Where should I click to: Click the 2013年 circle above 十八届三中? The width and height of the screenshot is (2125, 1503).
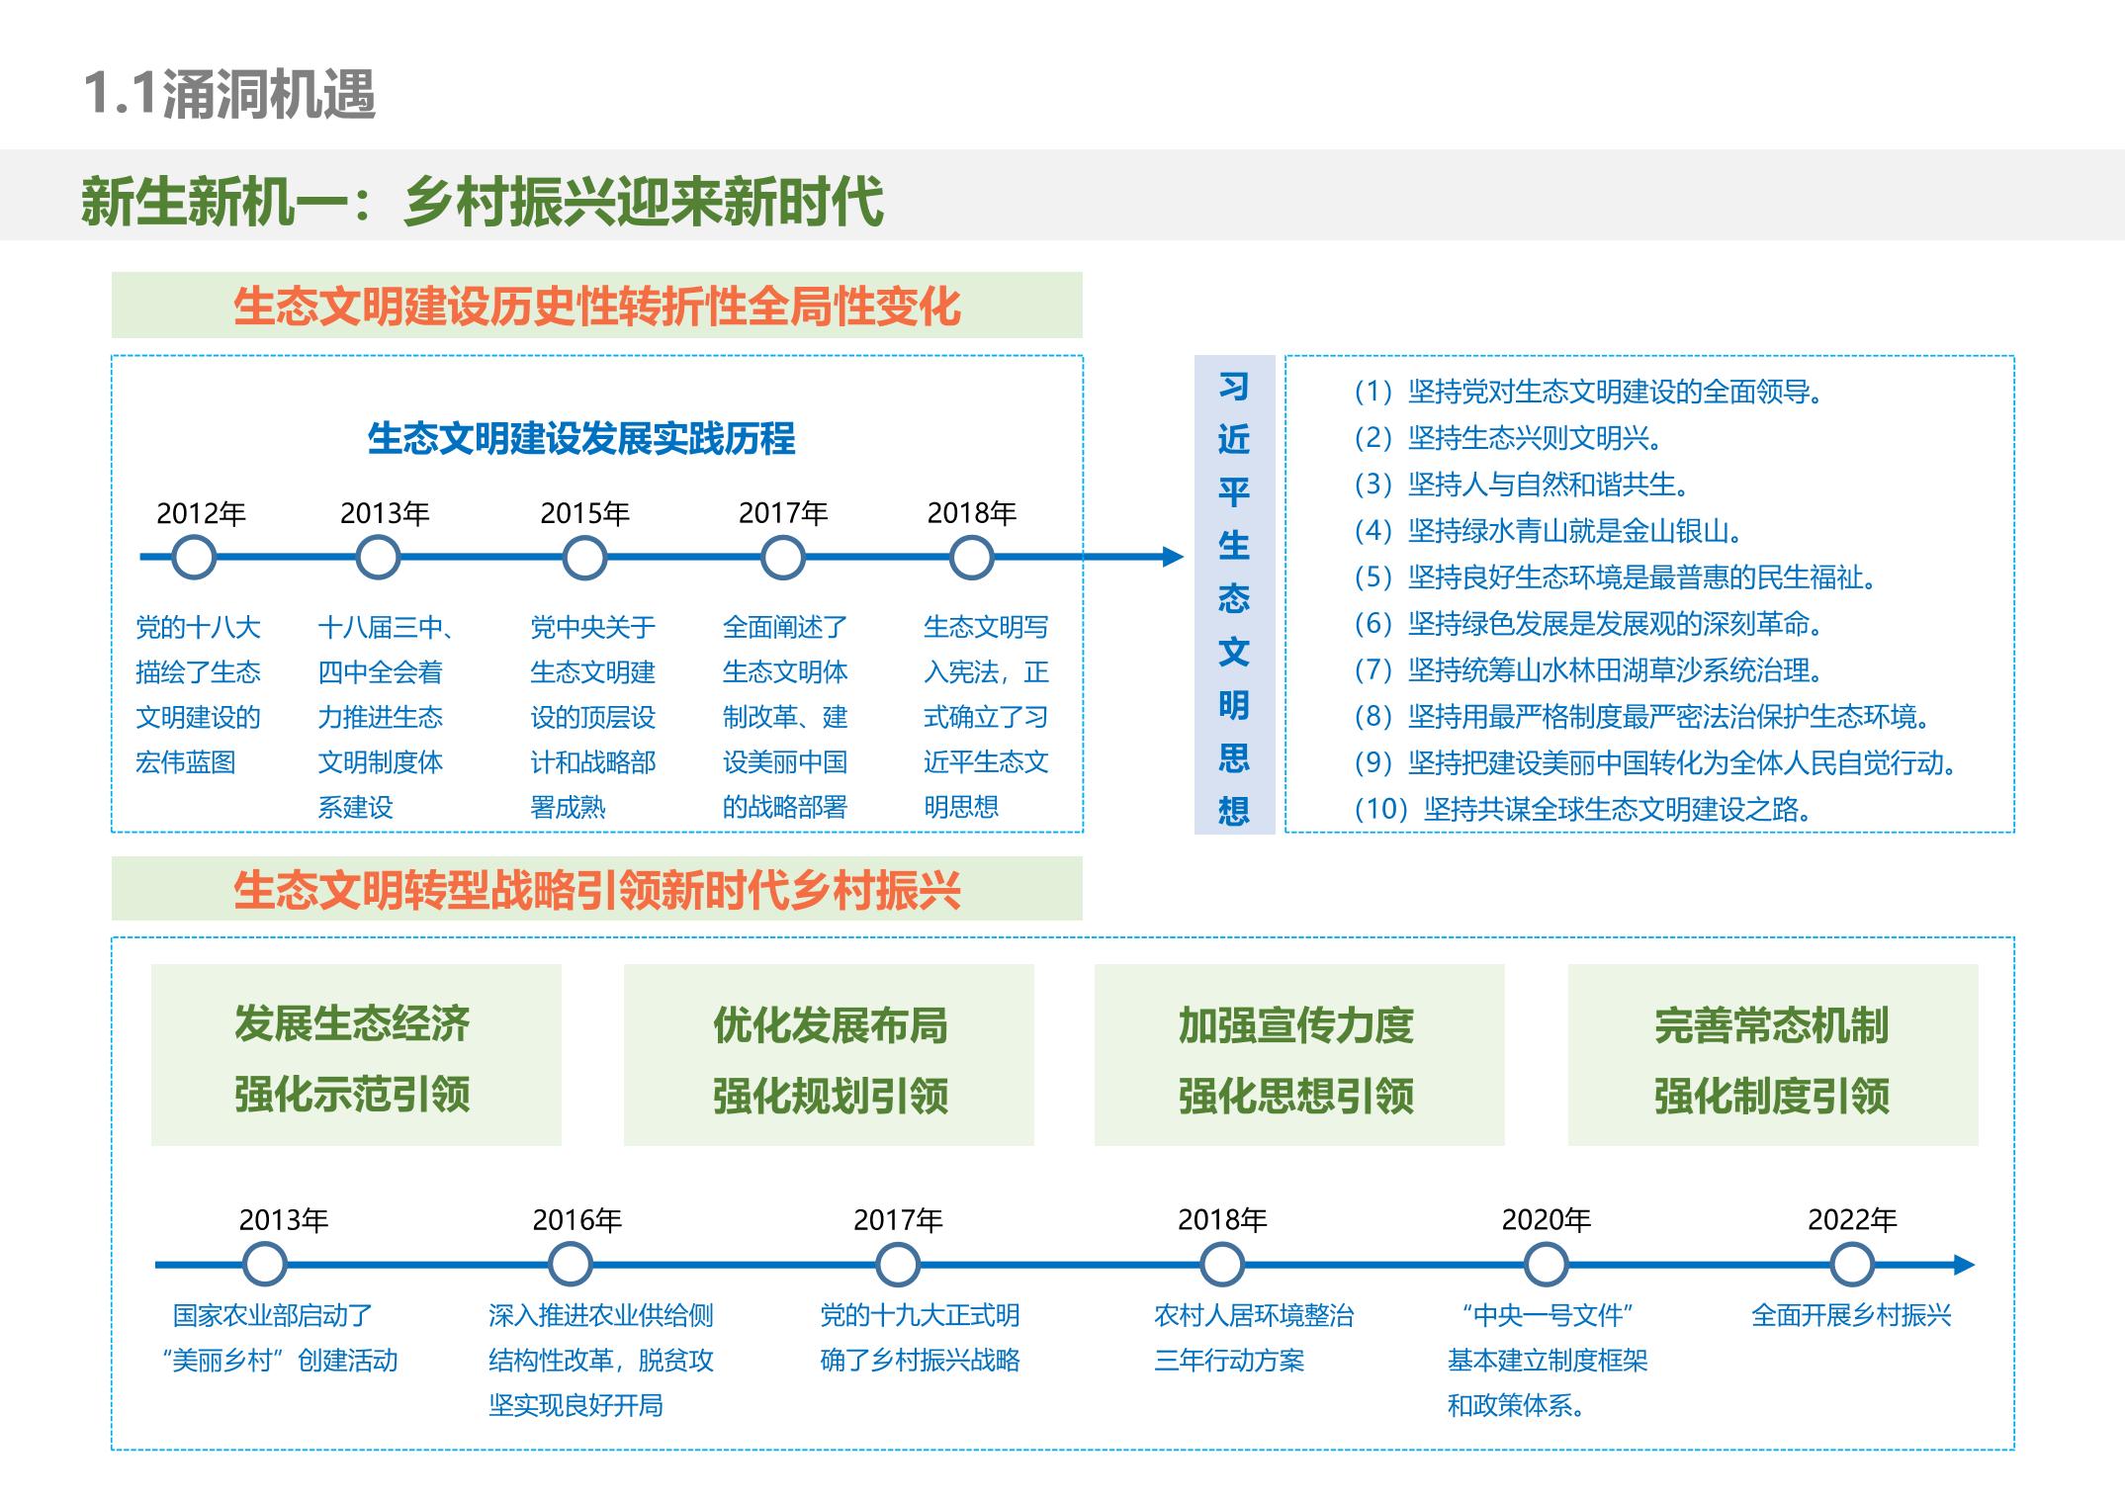point(378,558)
